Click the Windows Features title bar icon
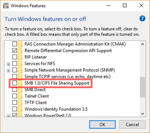This screenshot has height=133, width=150. pyautogui.click(x=6, y=6)
